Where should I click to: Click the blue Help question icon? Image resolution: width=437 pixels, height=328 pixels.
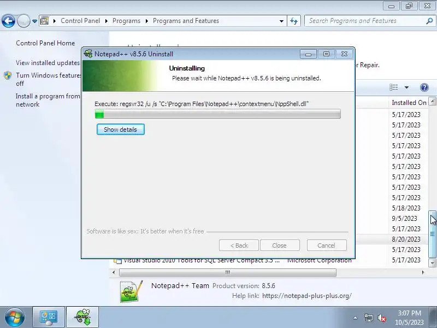coord(424,87)
